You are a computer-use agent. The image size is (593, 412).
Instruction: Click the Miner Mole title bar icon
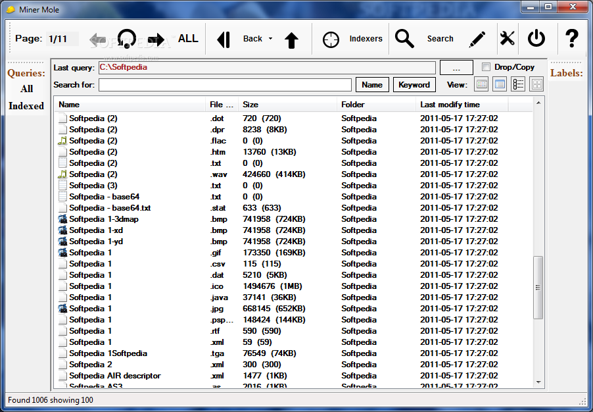point(11,9)
